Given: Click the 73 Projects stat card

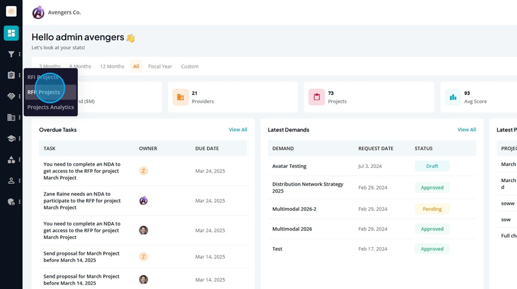Looking at the screenshot, I should [x=369, y=97].
